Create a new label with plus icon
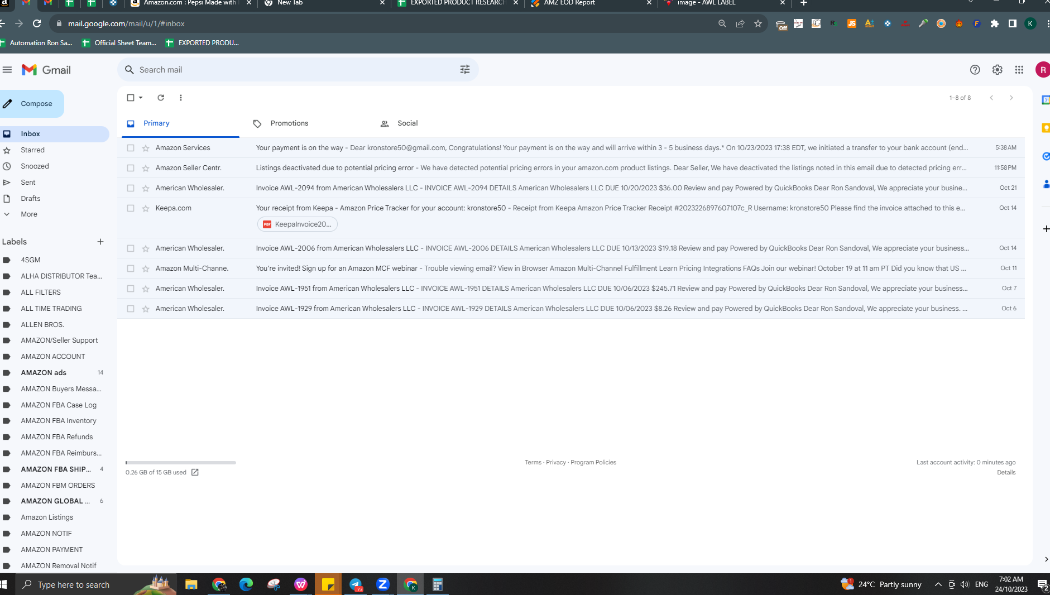Screen dimensions: 1050x595 tap(100, 242)
